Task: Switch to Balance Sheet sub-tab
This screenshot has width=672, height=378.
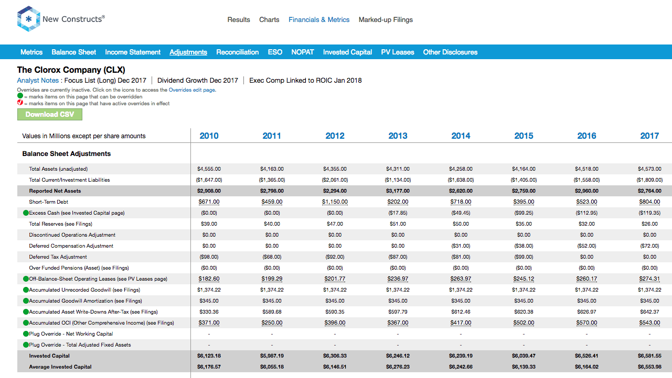Action: (x=74, y=52)
